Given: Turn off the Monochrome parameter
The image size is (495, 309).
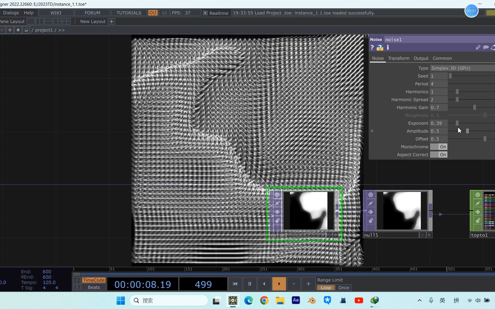Looking at the screenshot, I should click(x=439, y=146).
